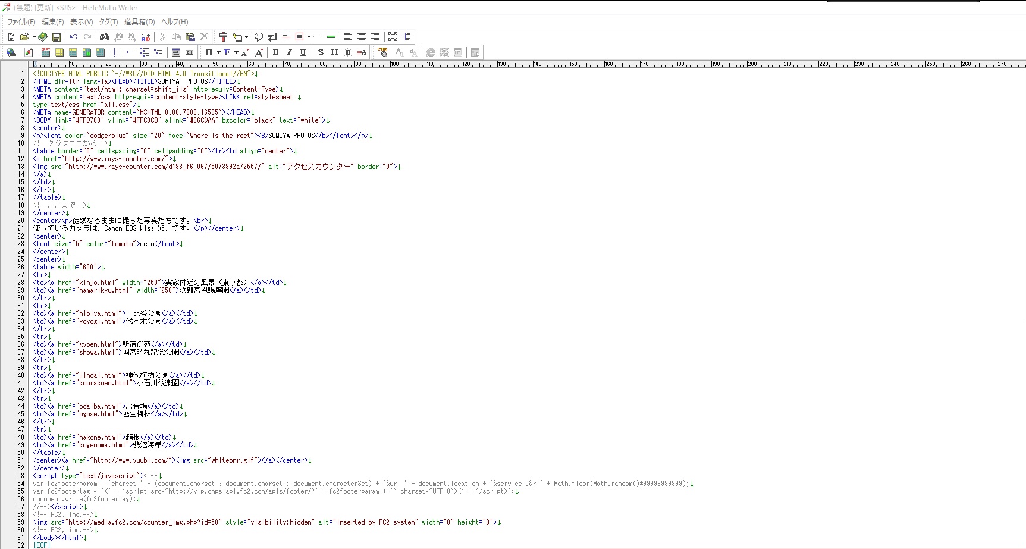
Task: Decrease the font size
Action: [x=244, y=52]
